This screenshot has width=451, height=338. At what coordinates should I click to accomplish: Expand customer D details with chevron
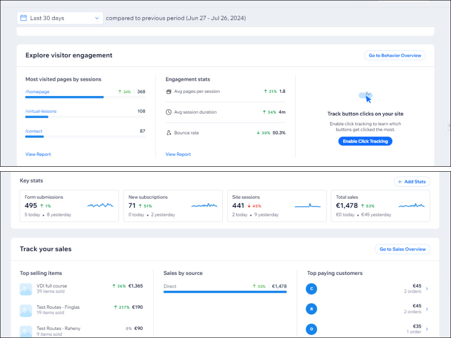coord(427,329)
